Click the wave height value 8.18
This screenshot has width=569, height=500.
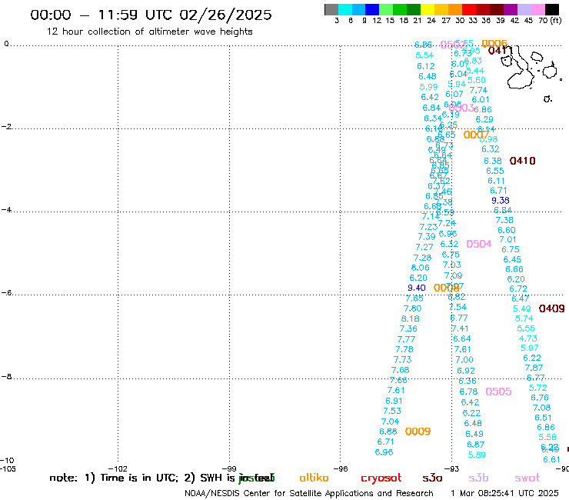(x=411, y=318)
